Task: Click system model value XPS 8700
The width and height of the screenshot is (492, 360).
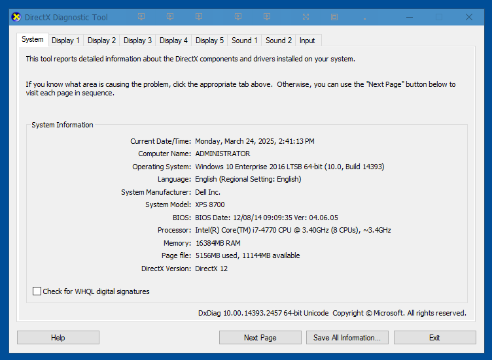Action: [210, 205]
